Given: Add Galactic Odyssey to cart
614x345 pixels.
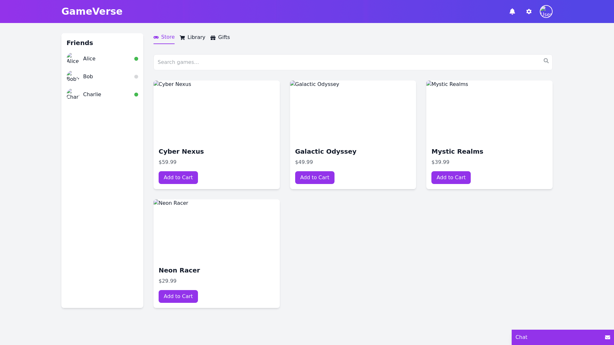Looking at the screenshot, I should [x=314, y=178].
